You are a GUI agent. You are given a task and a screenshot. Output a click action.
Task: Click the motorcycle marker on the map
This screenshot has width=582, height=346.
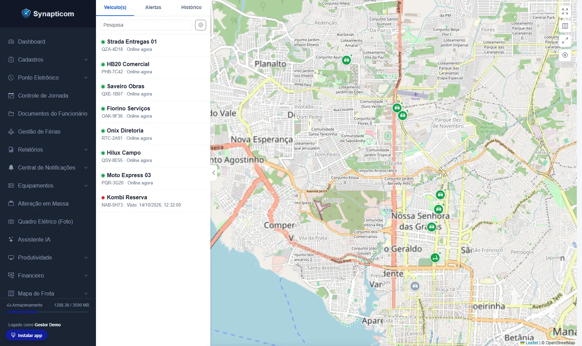(435, 257)
